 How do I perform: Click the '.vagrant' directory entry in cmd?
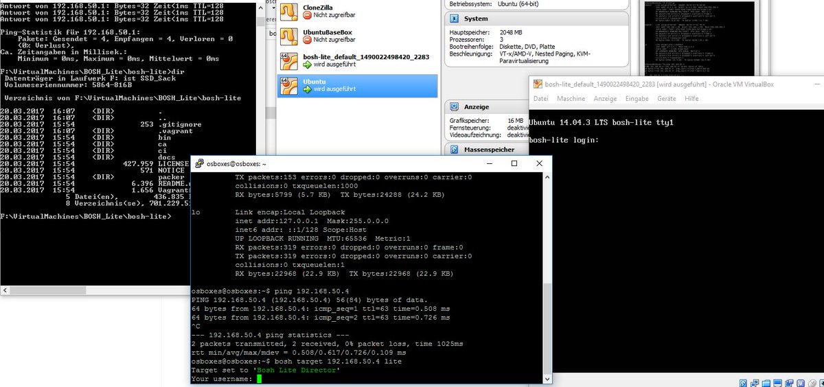[x=175, y=131]
